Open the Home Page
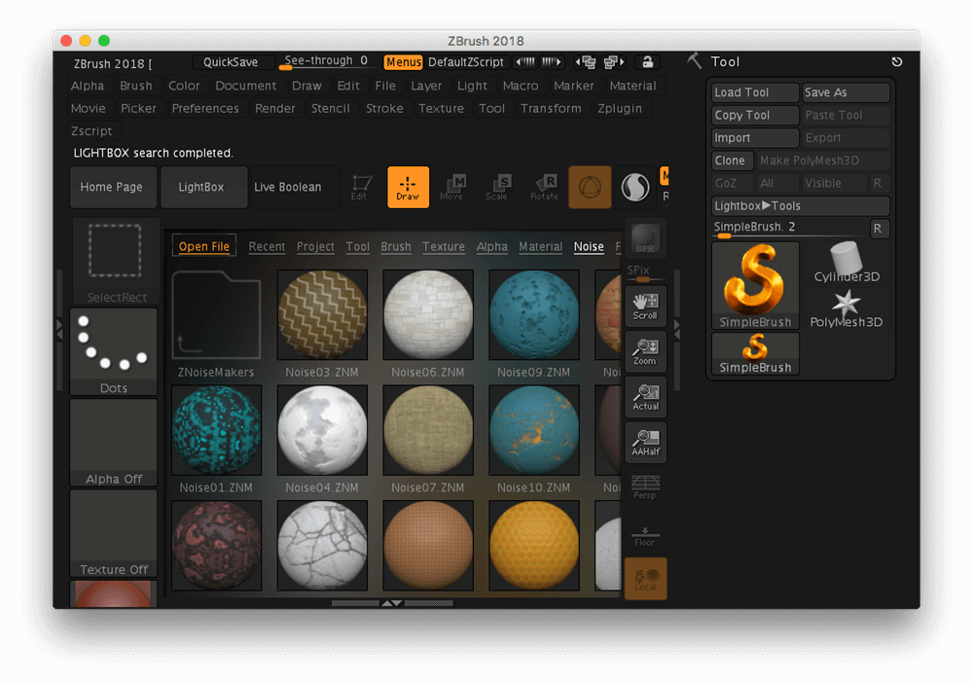 (112, 187)
